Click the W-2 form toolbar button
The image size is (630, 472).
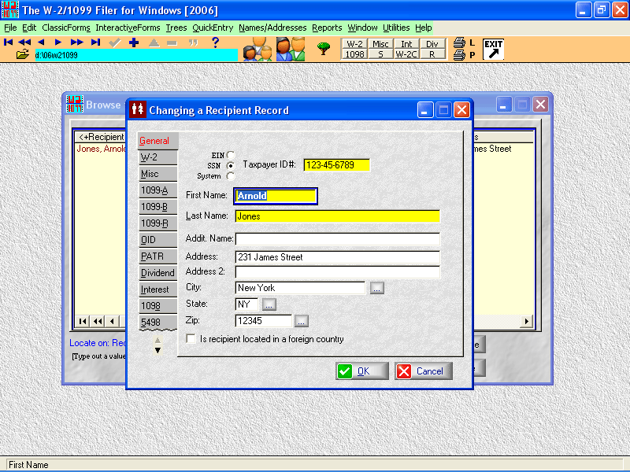point(354,44)
